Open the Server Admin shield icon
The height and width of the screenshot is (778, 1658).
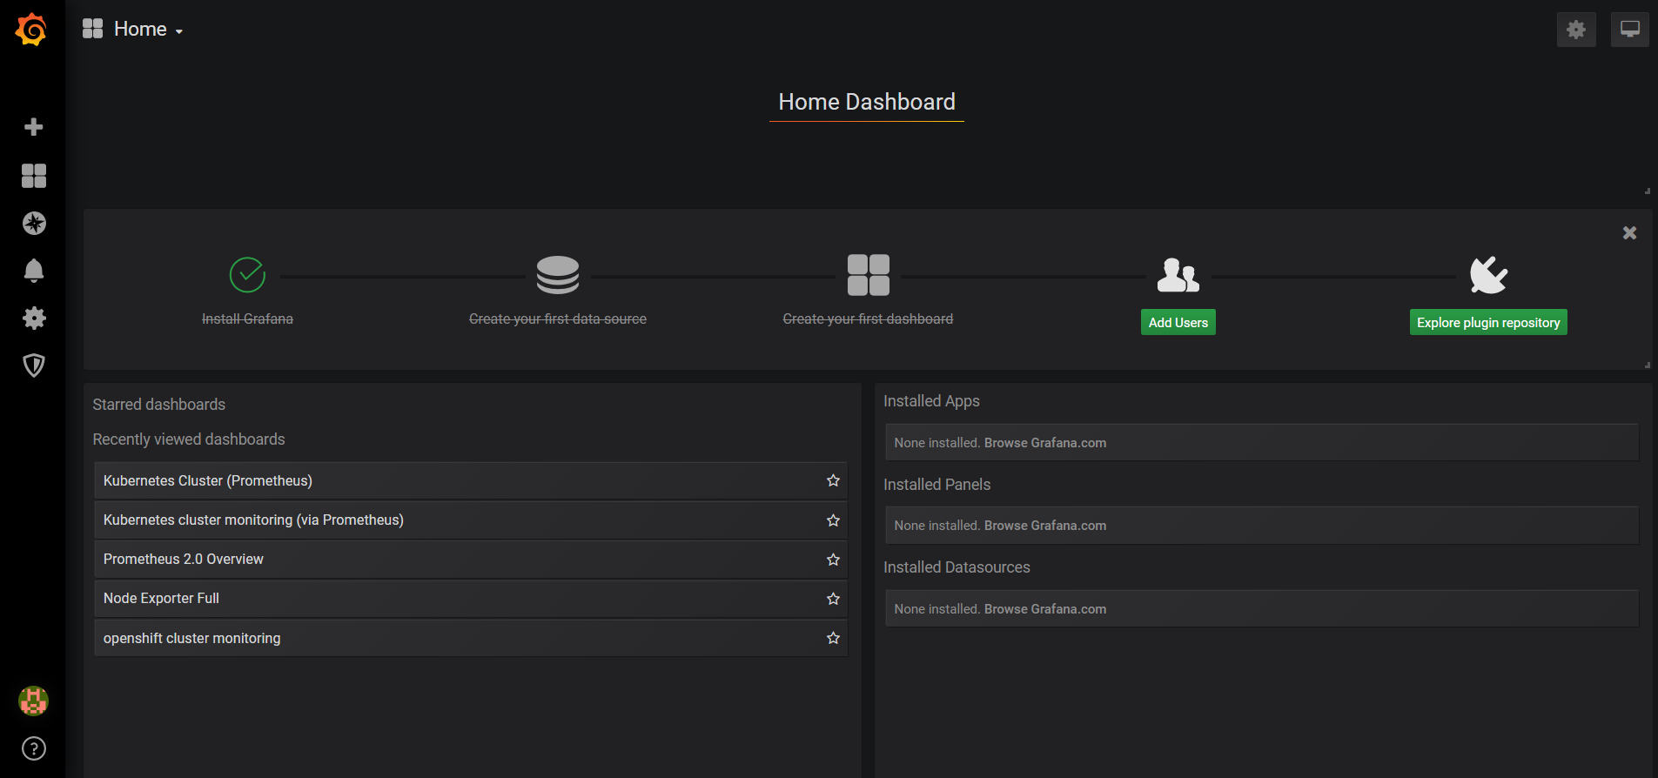34,366
